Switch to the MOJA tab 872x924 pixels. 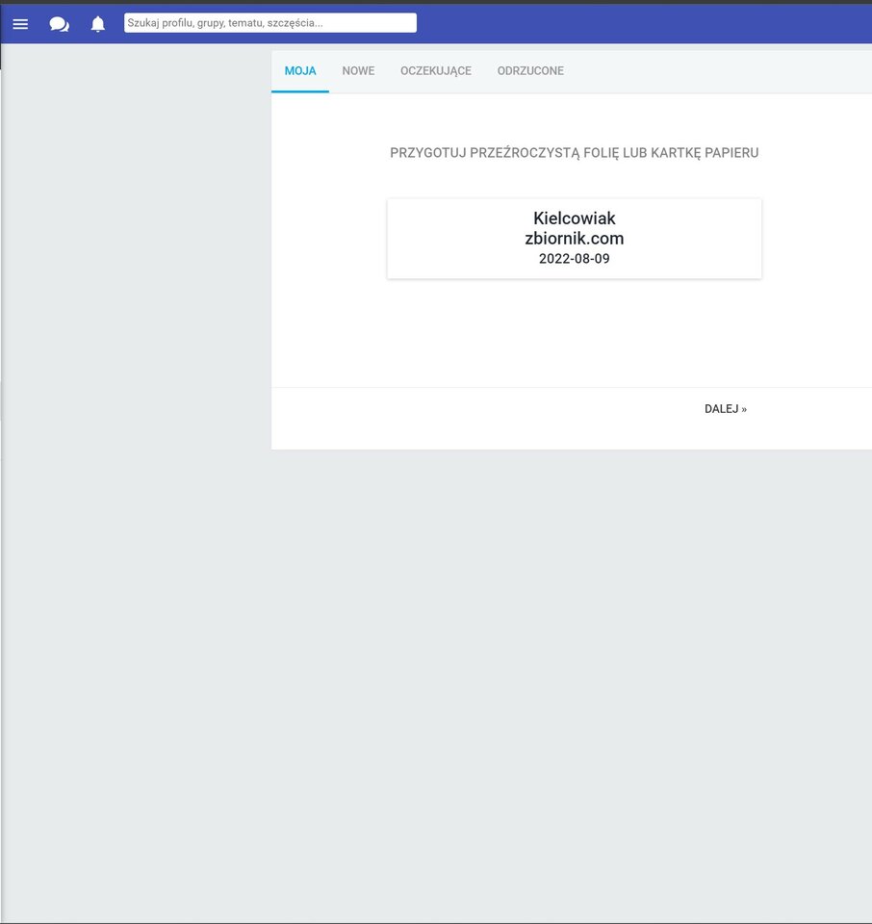pos(300,71)
